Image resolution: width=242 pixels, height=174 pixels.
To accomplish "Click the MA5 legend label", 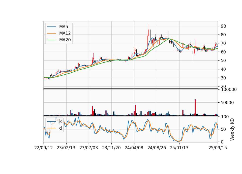I will (x=64, y=27).
